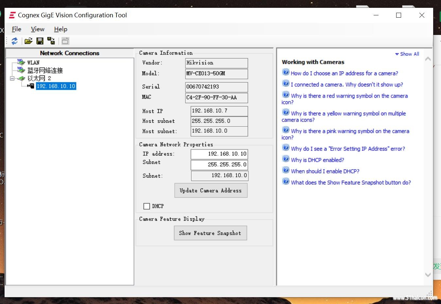Screen dimensions: 441x304
Task: Open the red warning symbol help link
Action: pos(344,99)
